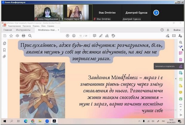Collapse the right tools pane arrow

181,115
